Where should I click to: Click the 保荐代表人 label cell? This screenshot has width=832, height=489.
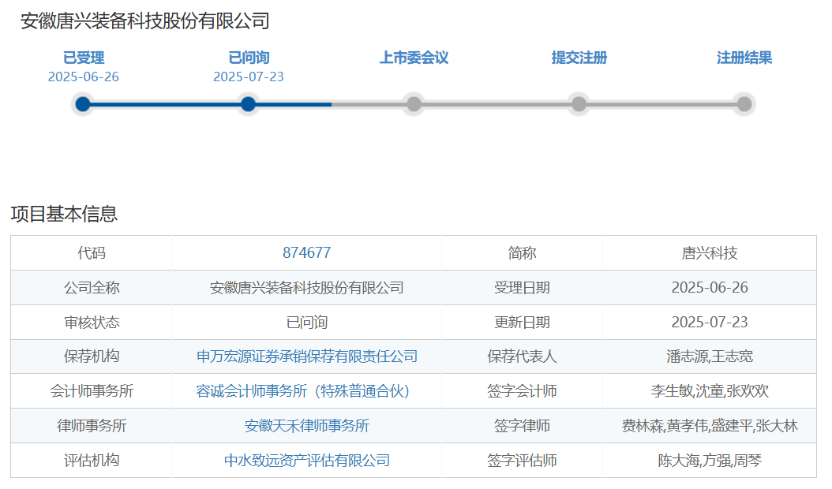[522, 356]
